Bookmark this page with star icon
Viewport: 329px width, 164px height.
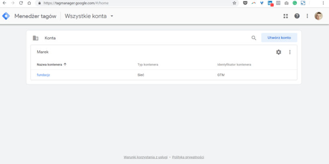[234, 3]
